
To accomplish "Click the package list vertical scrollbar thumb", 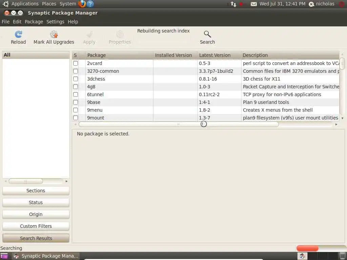I will pos(342,64).
